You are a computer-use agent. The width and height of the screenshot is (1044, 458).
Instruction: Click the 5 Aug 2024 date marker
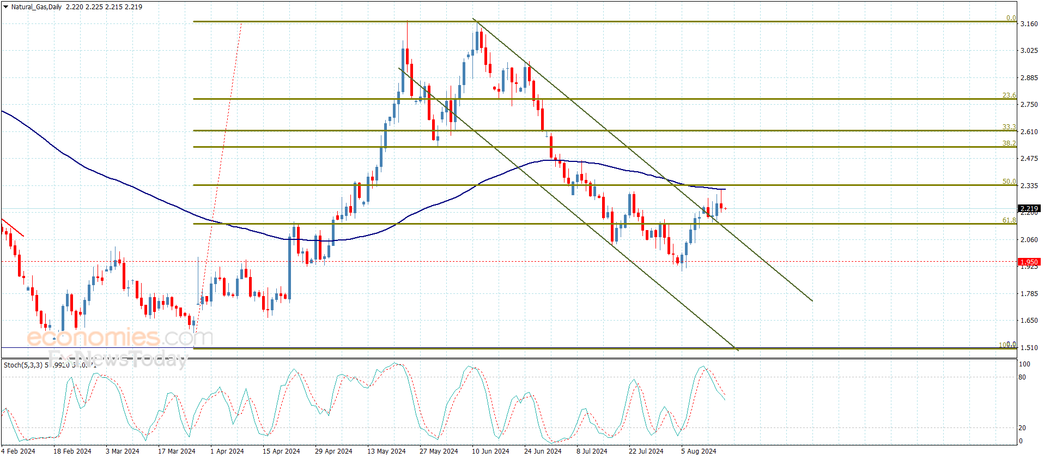click(x=699, y=451)
